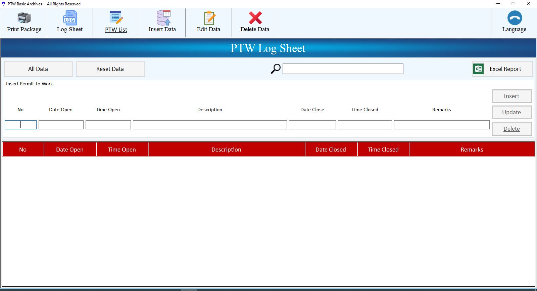Click the Date Open input field
The image size is (537, 291).
[x=61, y=125]
